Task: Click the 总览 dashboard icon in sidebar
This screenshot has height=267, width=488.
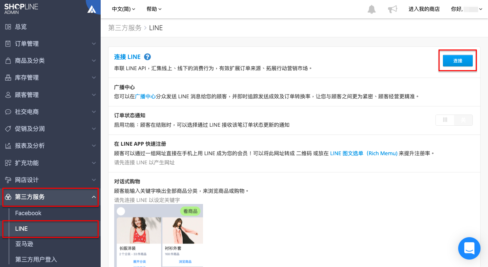Action: coord(8,27)
